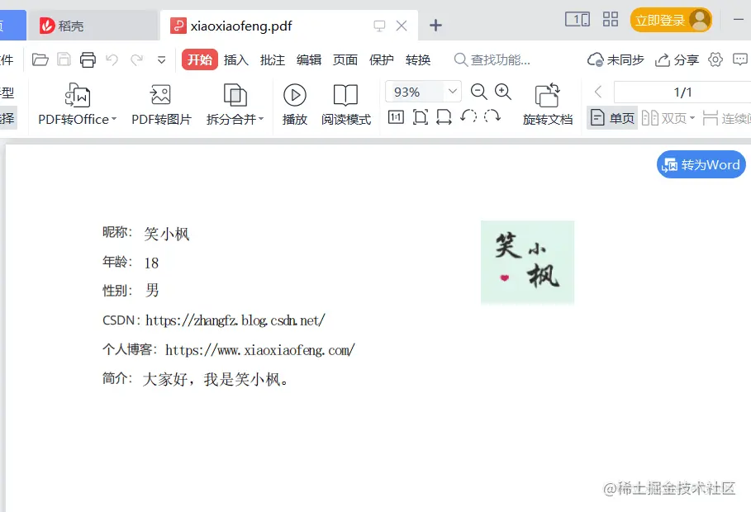Click the undo arrow icon
Viewport: 751px width, 512px height.
(x=112, y=59)
